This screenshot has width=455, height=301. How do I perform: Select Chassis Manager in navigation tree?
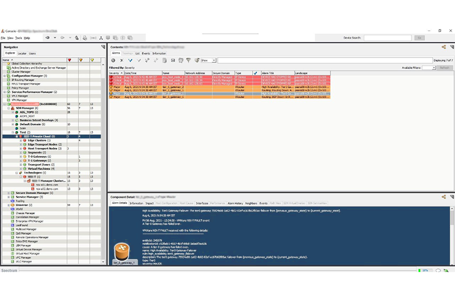point(25,213)
